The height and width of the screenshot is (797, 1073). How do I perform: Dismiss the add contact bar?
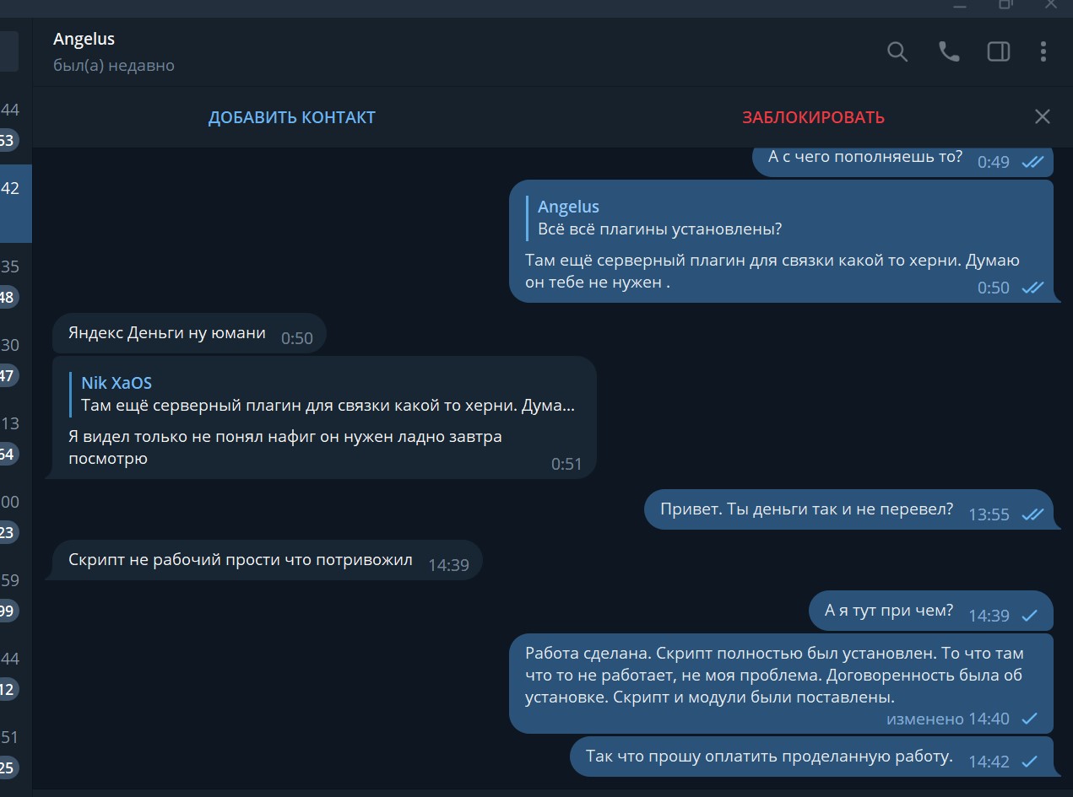[1043, 117]
